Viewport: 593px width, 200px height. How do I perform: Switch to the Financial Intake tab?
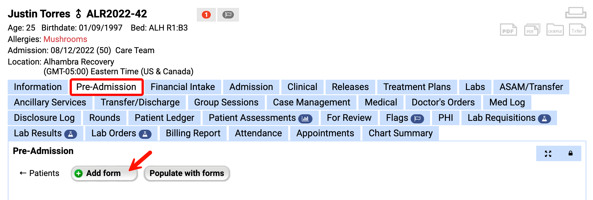183,87
